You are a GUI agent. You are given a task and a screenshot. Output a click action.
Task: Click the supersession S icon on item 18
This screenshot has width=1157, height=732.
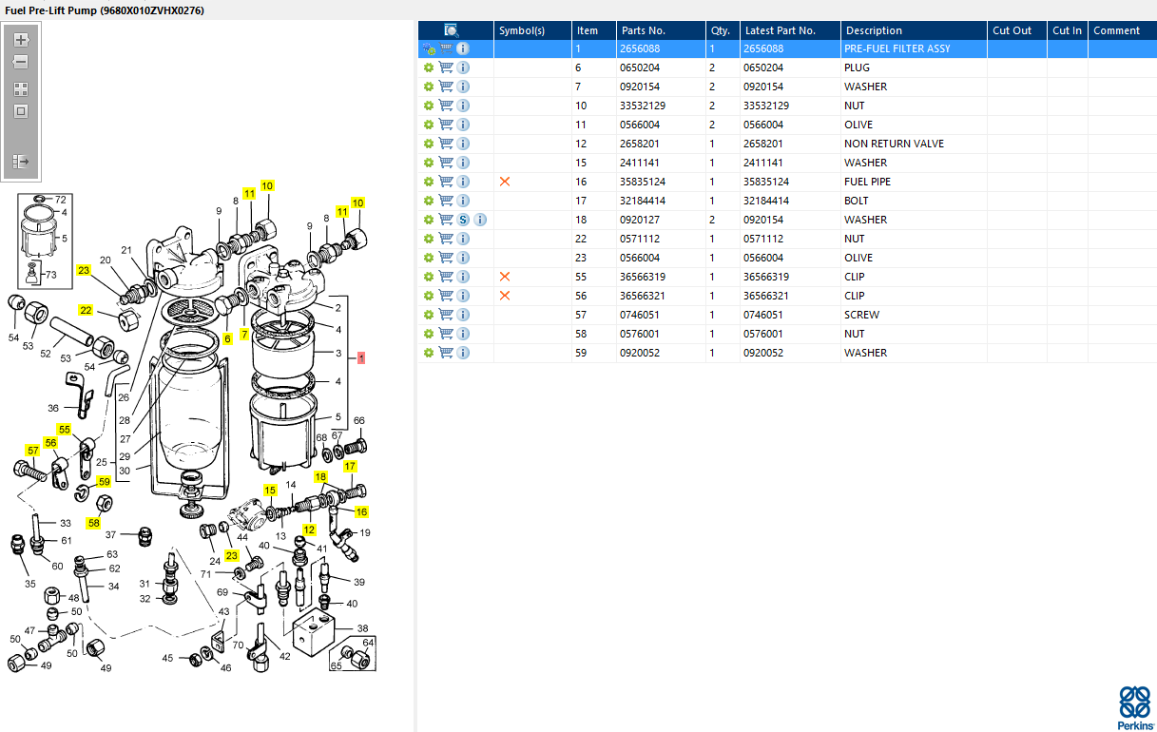[463, 220]
